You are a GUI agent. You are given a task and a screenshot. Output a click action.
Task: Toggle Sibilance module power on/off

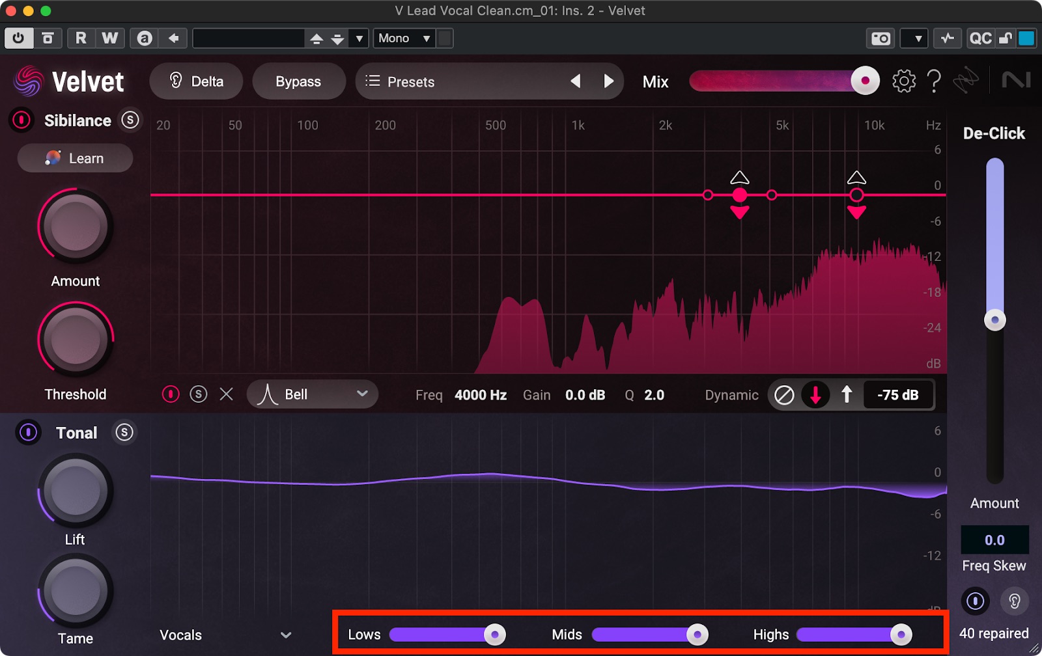pyautogui.click(x=21, y=120)
